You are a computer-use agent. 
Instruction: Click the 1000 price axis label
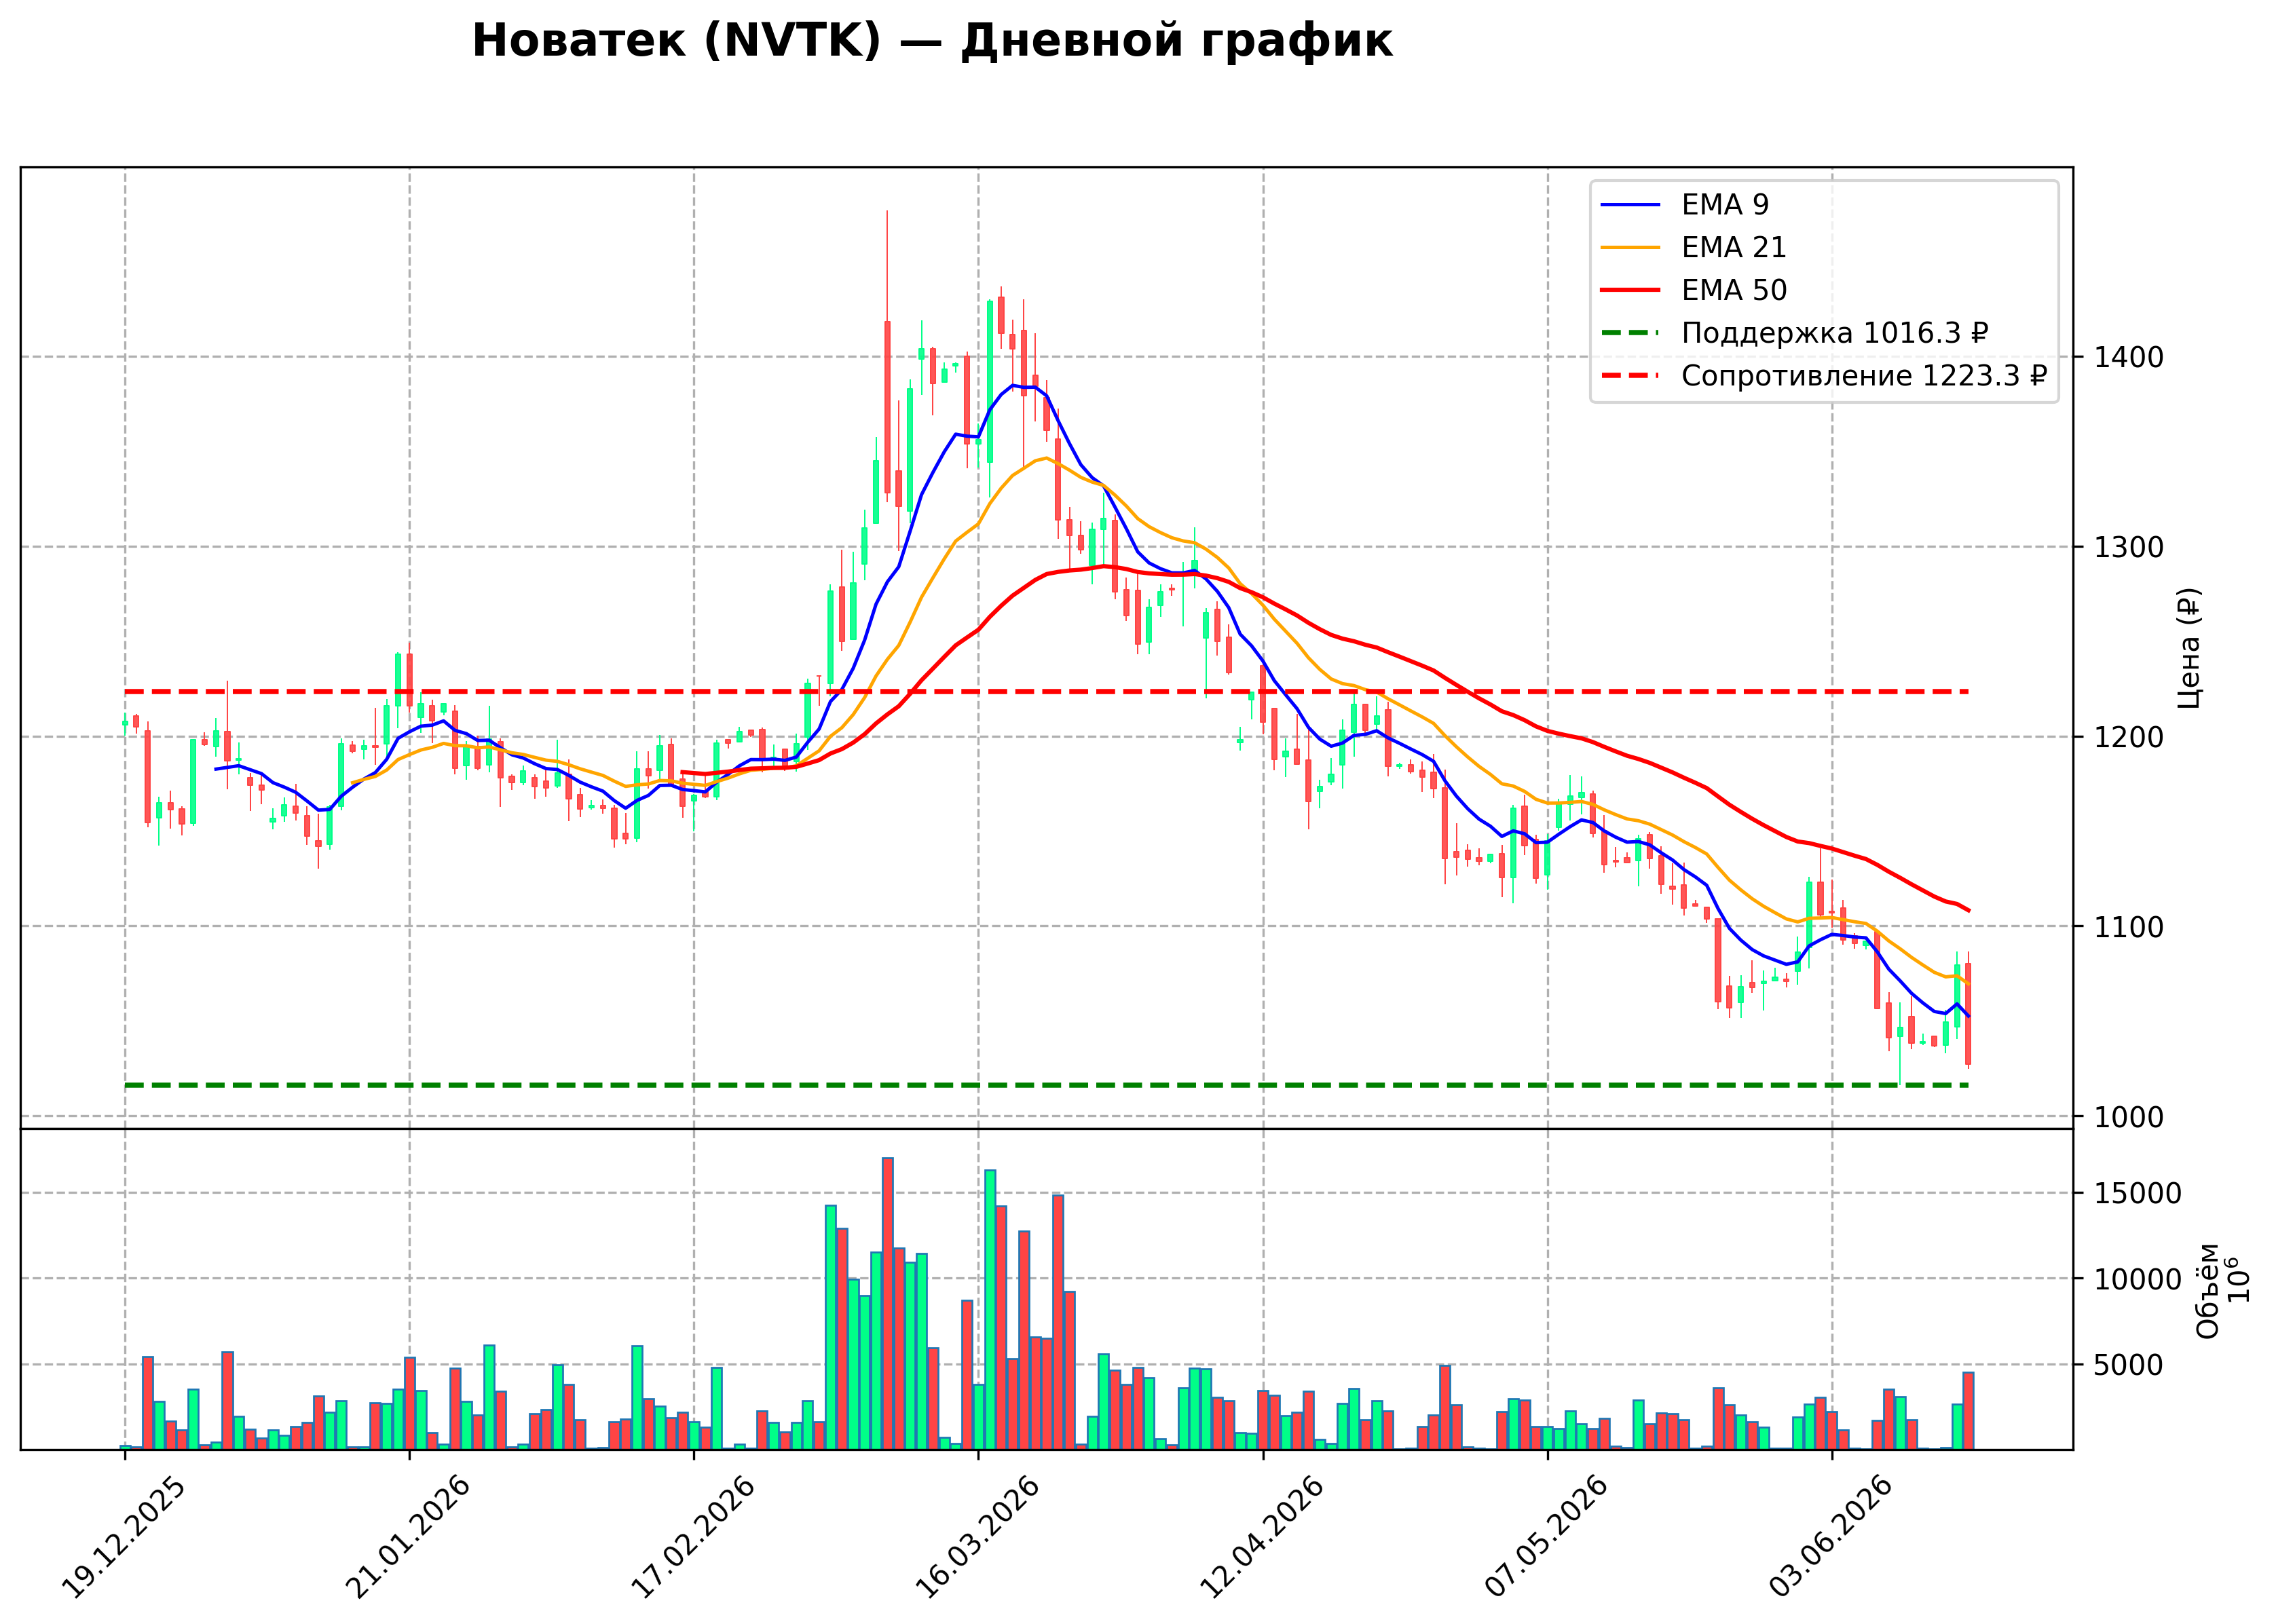point(2128,1117)
